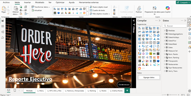Expand the Medidas table in Datos
This screenshot has height=96, width=191.
(x=164, y=30)
